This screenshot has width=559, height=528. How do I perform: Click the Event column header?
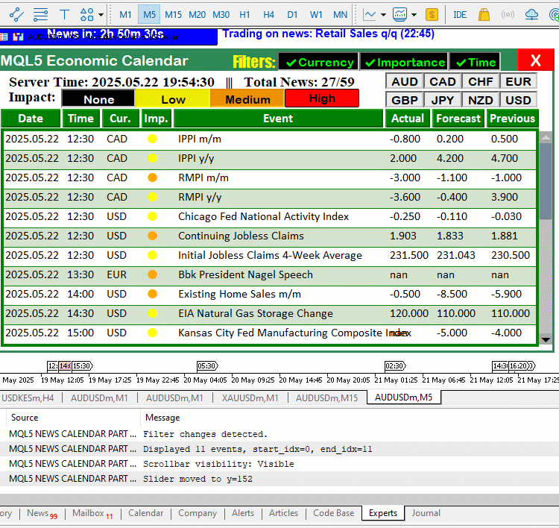point(278,119)
